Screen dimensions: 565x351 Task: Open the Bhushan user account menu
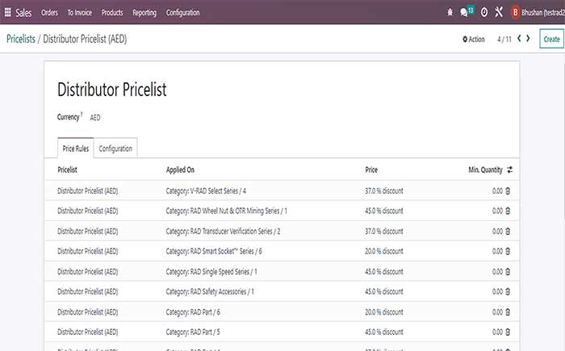click(542, 13)
